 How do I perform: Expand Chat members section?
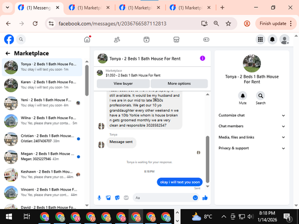(252, 126)
